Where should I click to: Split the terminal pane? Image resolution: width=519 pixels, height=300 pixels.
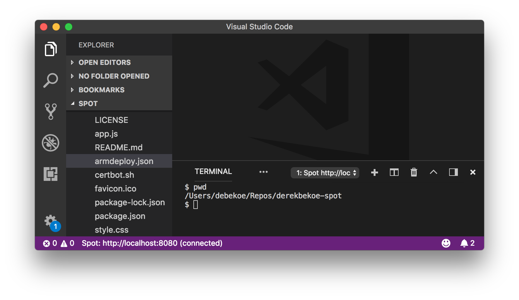tap(394, 172)
